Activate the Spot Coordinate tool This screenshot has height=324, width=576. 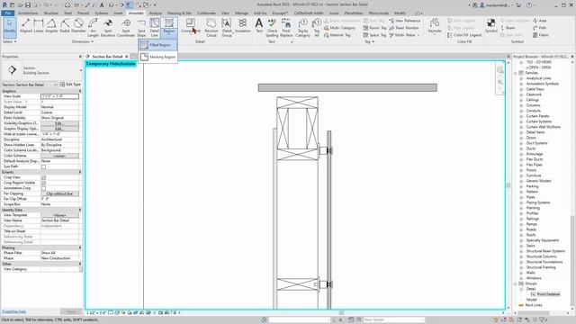[x=126, y=28]
